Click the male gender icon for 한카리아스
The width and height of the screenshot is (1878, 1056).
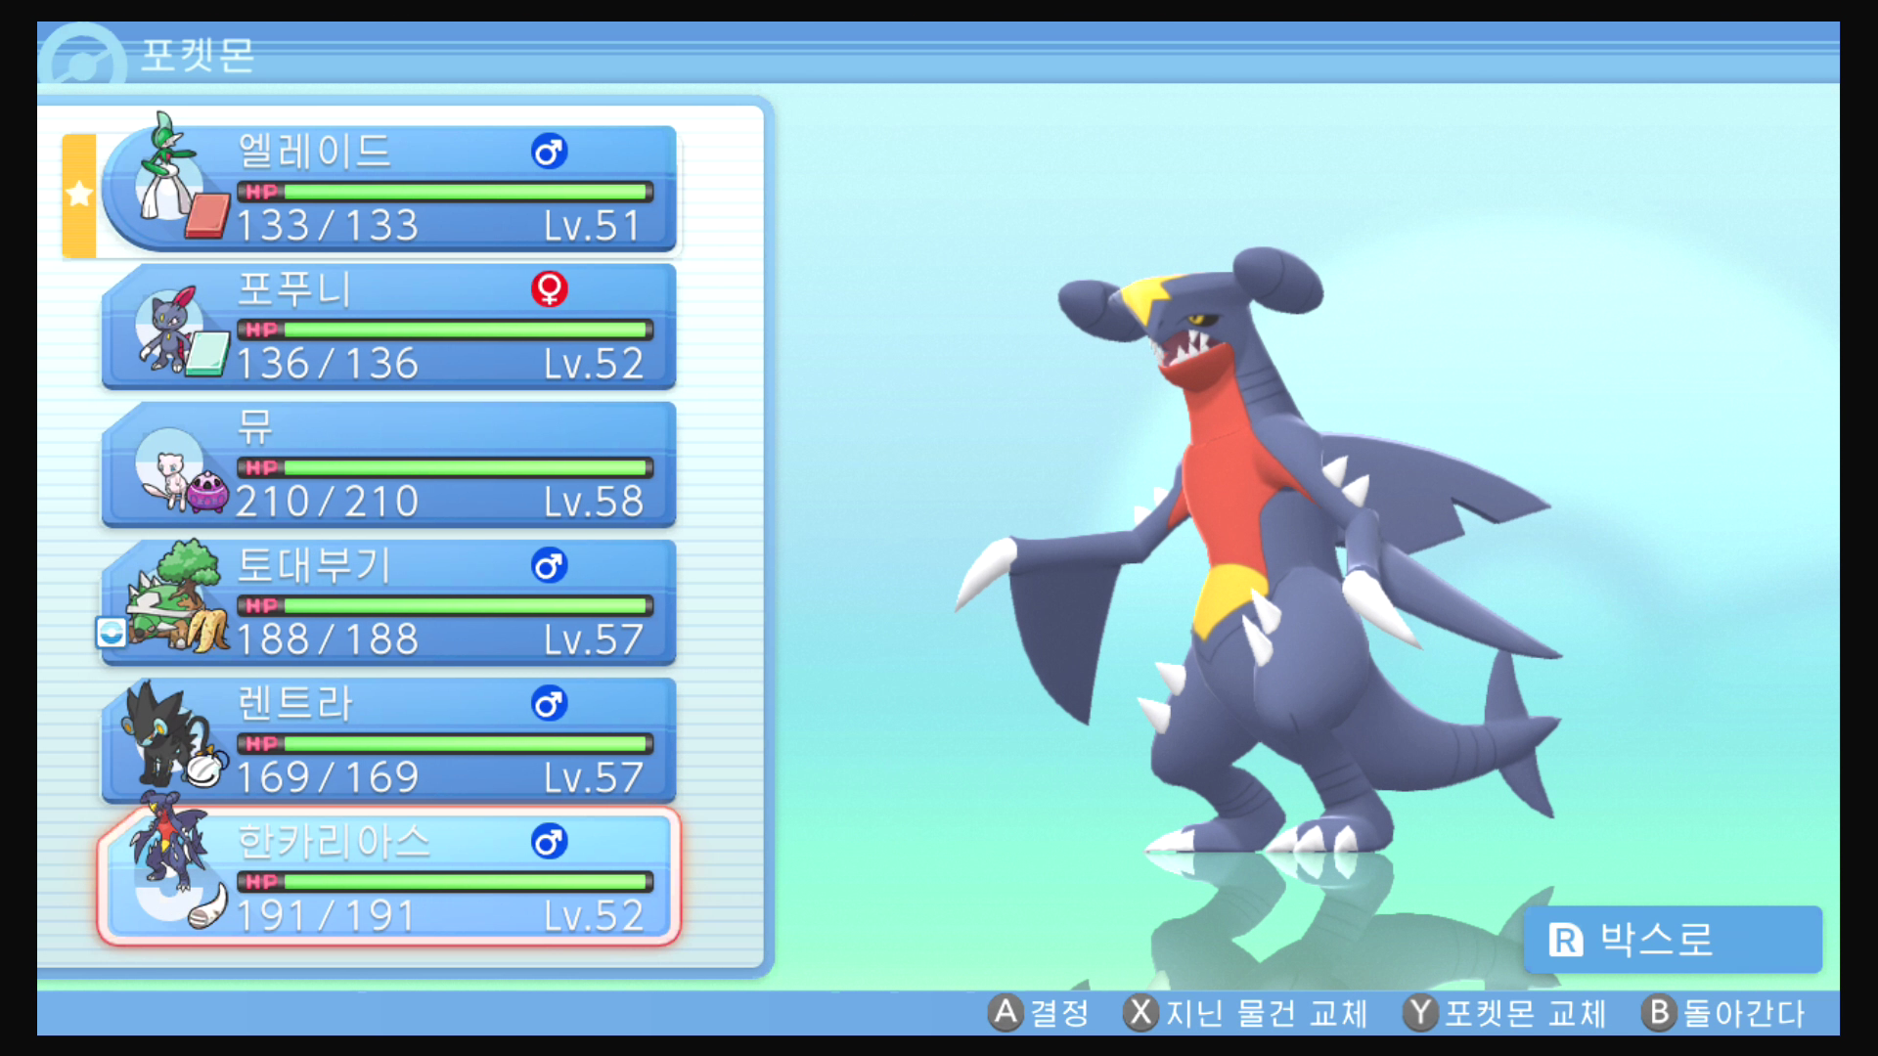[549, 841]
